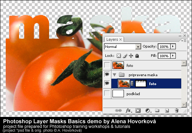Minimize the Layers panel
The width and height of the screenshot is (192, 133).
pyautogui.click(x=180, y=36)
